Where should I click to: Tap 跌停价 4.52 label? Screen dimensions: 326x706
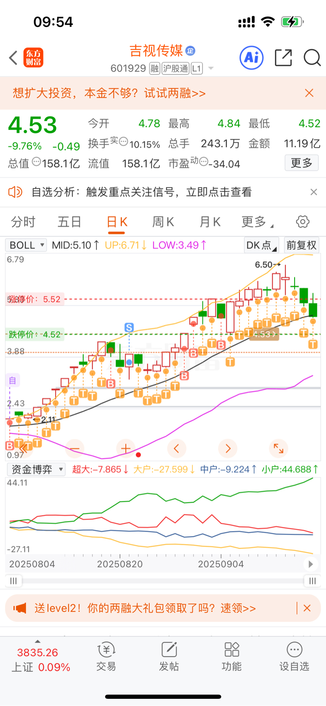(x=35, y=335)
